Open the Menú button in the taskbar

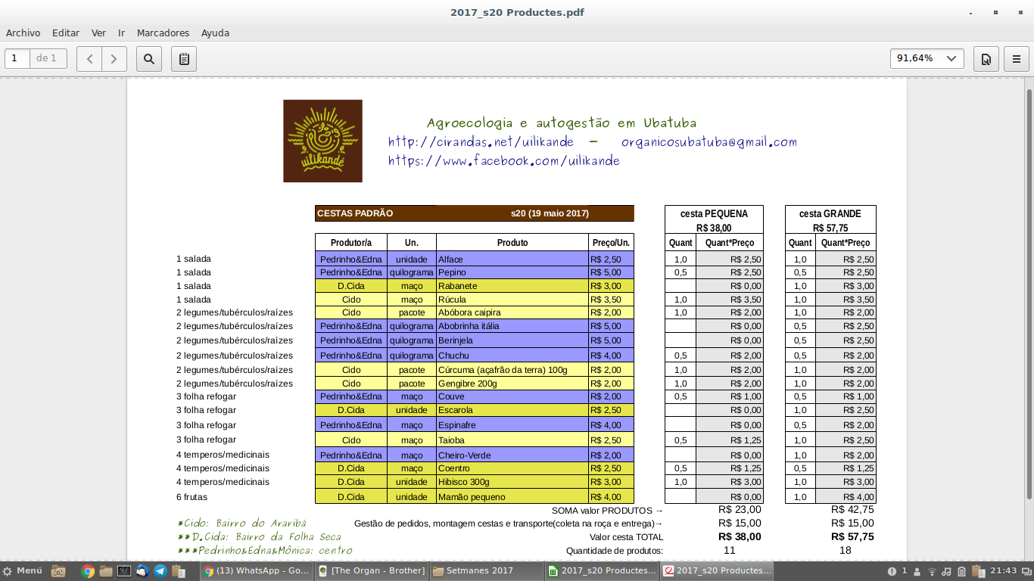[23, 570]
